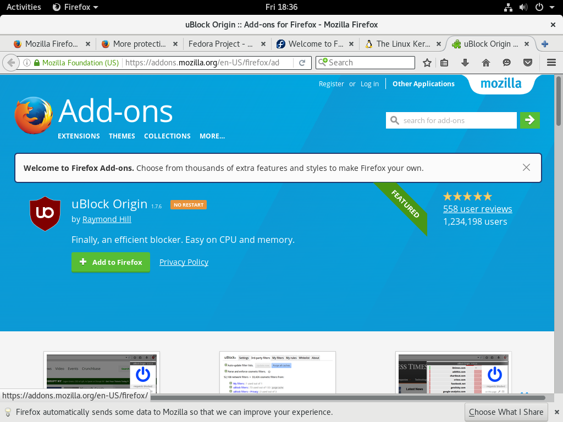Open the search engine magnifier dropdown
Viewport: 563px width, 422px height.
click(323, 62)
